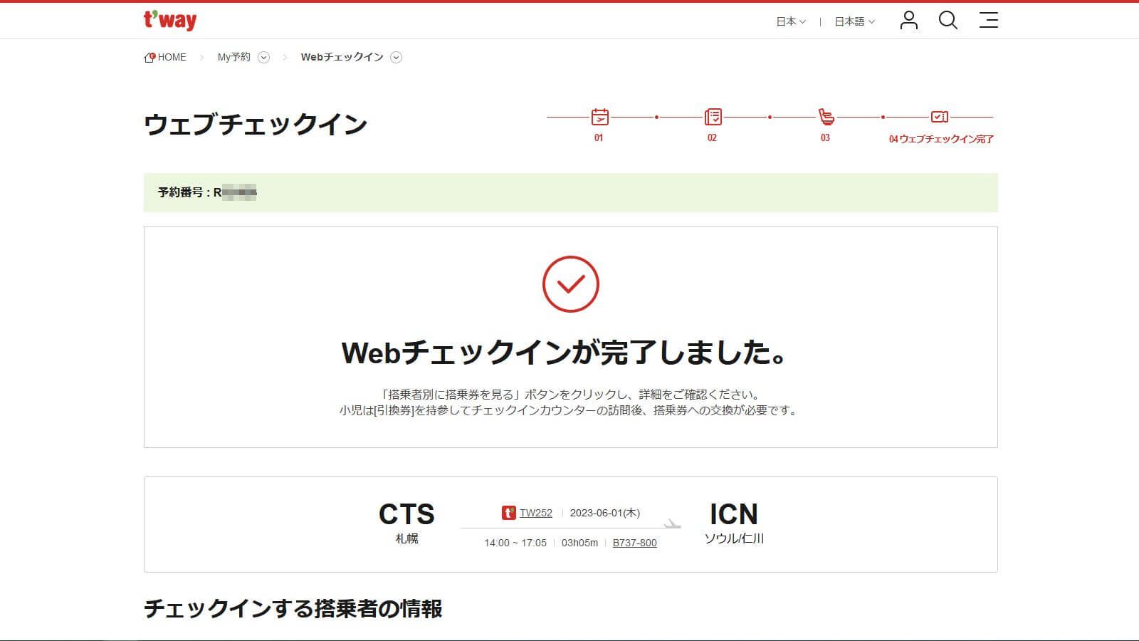The image size is (1139, 641).
Task: Expand the My予約 breadcrumb chevron
Action: 264,57
